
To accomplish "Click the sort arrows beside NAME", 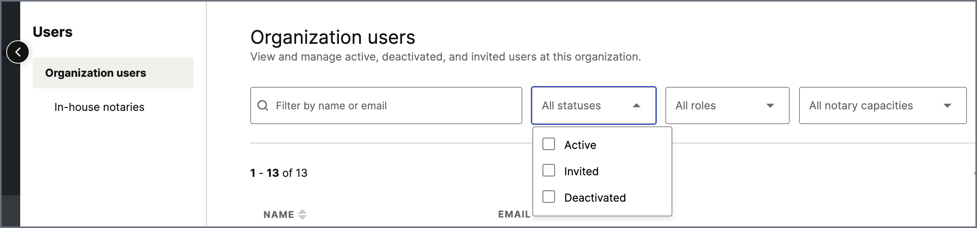I will 302,214.
